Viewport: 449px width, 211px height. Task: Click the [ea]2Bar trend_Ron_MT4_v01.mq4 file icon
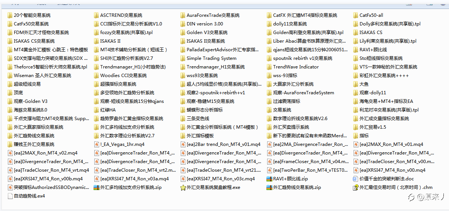pos(183,144)
